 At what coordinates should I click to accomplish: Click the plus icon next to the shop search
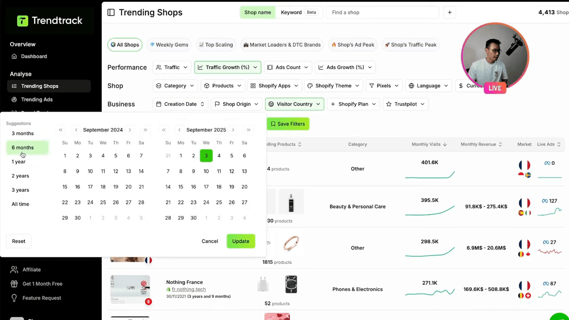(449, 12)
